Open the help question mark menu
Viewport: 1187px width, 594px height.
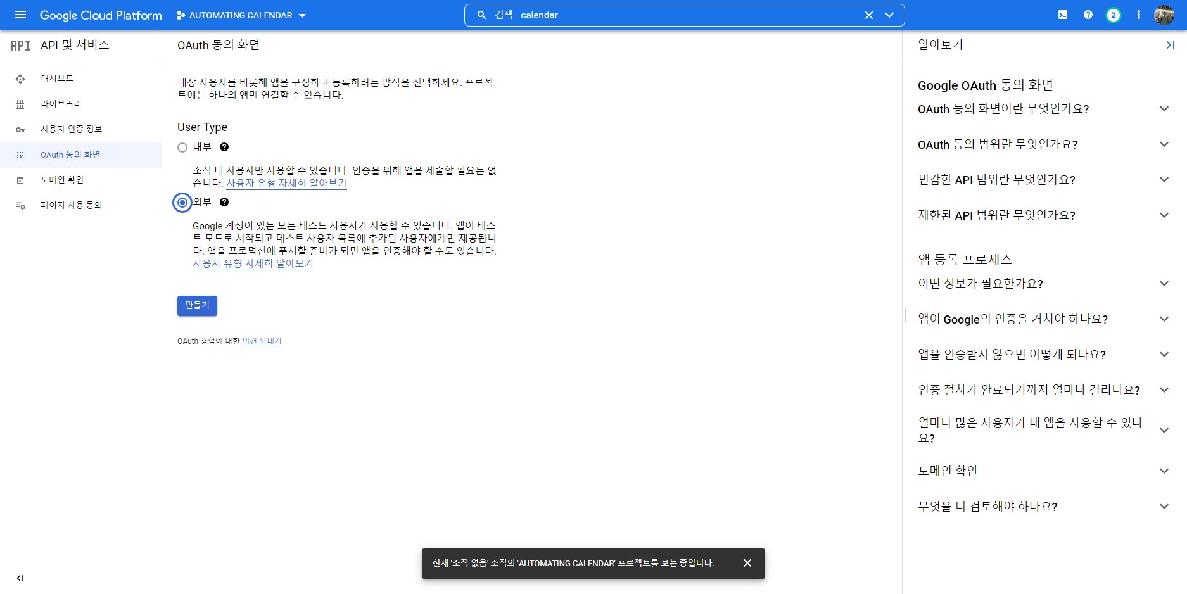pos(1088,15)
